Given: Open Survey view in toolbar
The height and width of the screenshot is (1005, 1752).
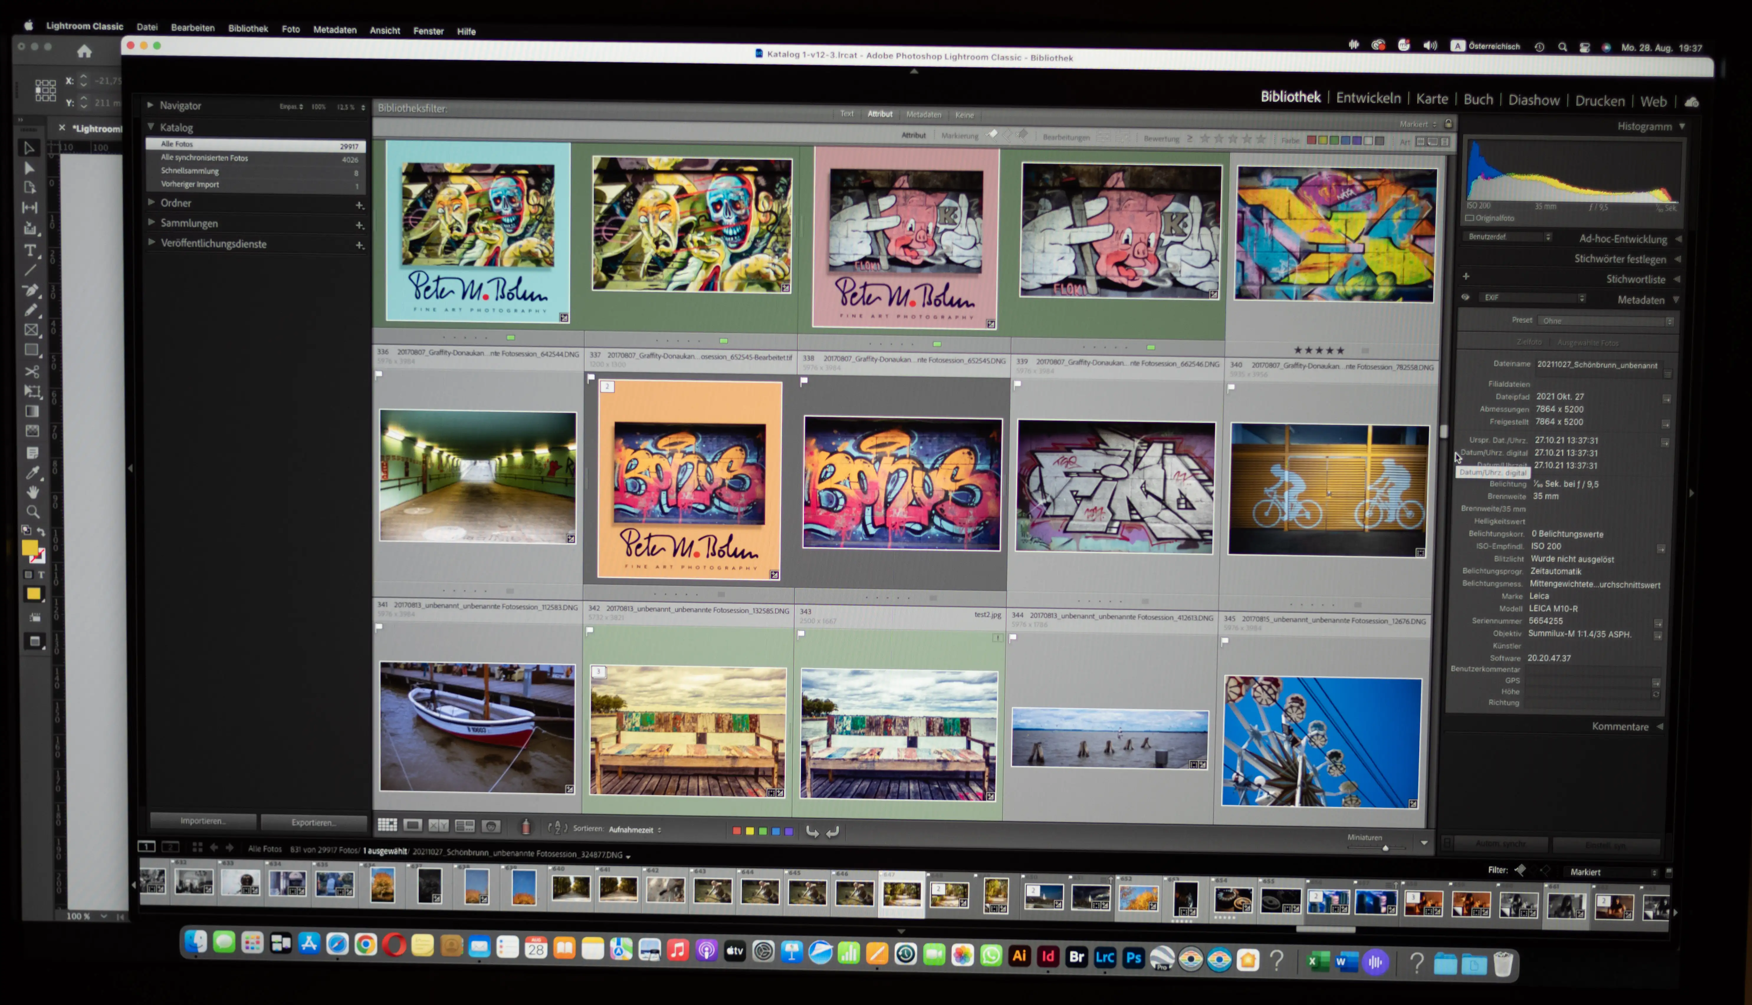Looking at the screenshot, I should click(x=465, y=826).
